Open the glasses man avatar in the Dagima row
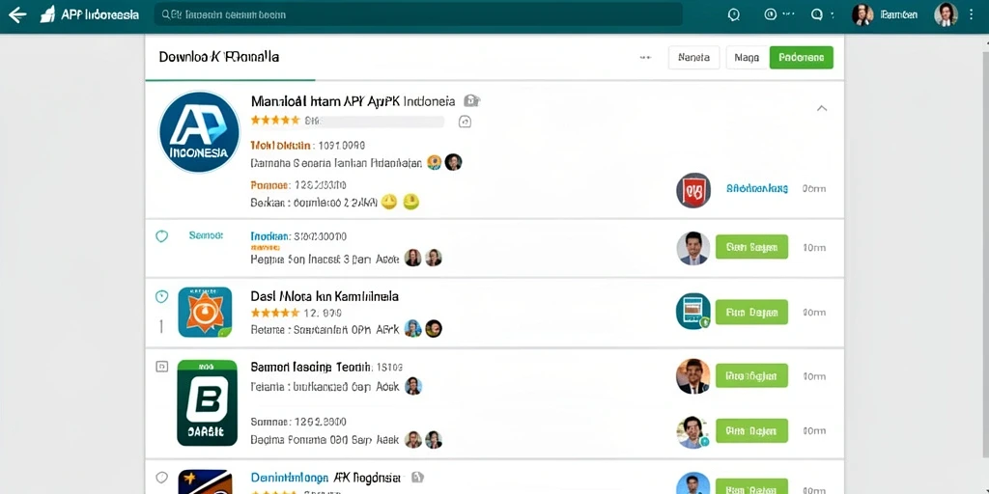Viewport: 989px width, 494px height. click(693, 431)
